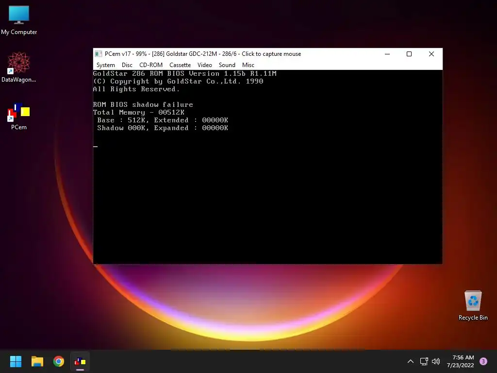Click the PCem v17 window title text
497x373 pixels.
pyautogui.click(x=203, y=54)
